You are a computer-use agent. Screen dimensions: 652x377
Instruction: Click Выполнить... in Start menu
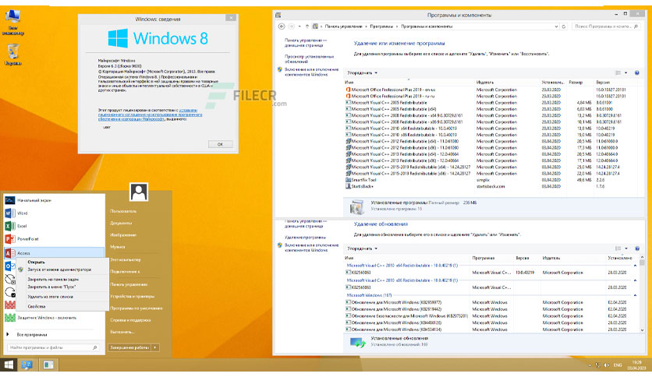[122, 332]
